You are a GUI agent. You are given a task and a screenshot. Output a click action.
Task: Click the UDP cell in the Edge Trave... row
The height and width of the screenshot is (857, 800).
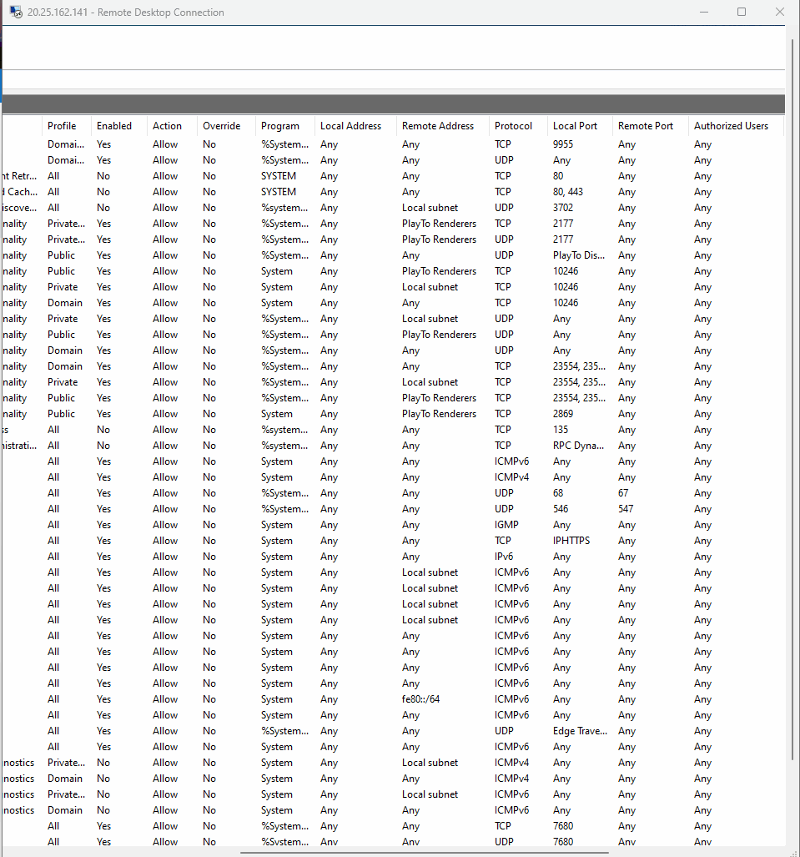[504, 731]
